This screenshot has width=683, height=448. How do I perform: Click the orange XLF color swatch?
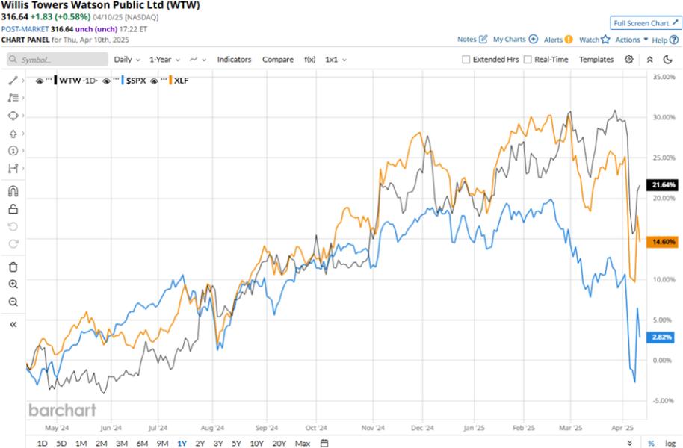[x=170, y=81]
